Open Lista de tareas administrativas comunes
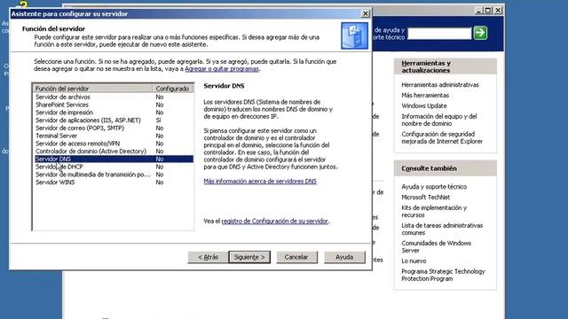 442,230
